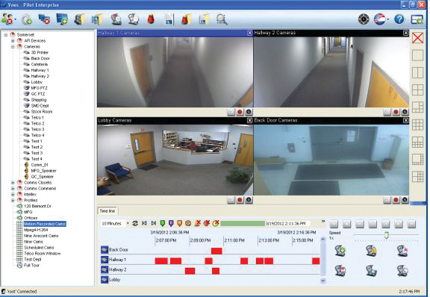Click the green timeline progress bar

pos(243,224)
